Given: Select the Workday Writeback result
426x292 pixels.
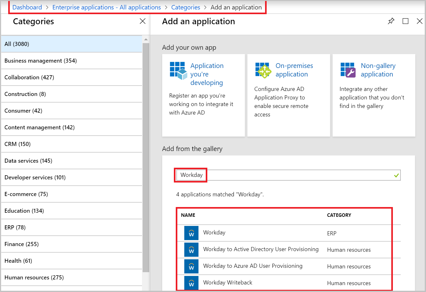Looking at the screenshot, I should (x=289, y=283).
